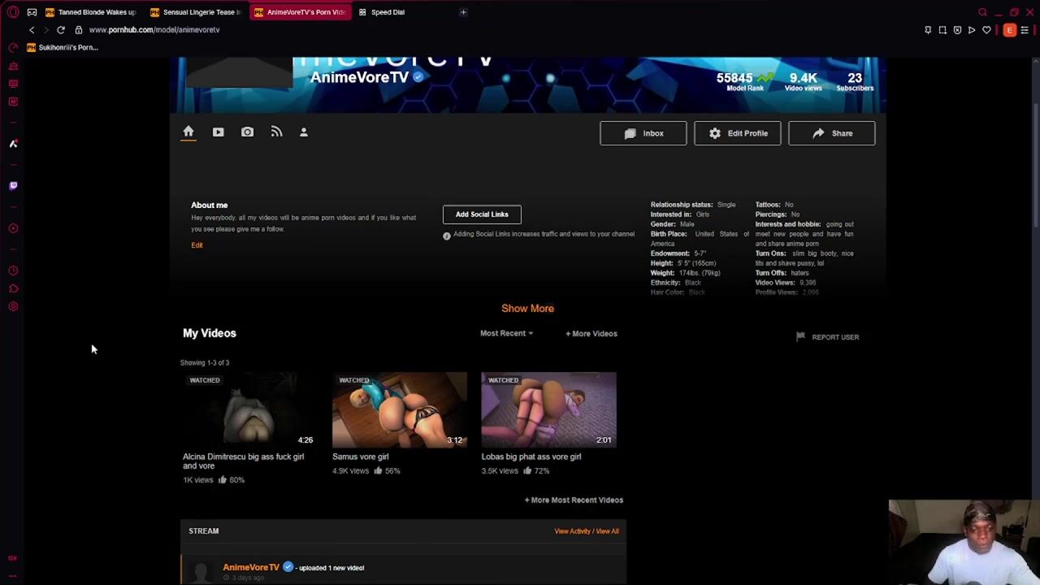Open the profile videos camera icon
Viewport: 1040px width, 585px height.
218,132
